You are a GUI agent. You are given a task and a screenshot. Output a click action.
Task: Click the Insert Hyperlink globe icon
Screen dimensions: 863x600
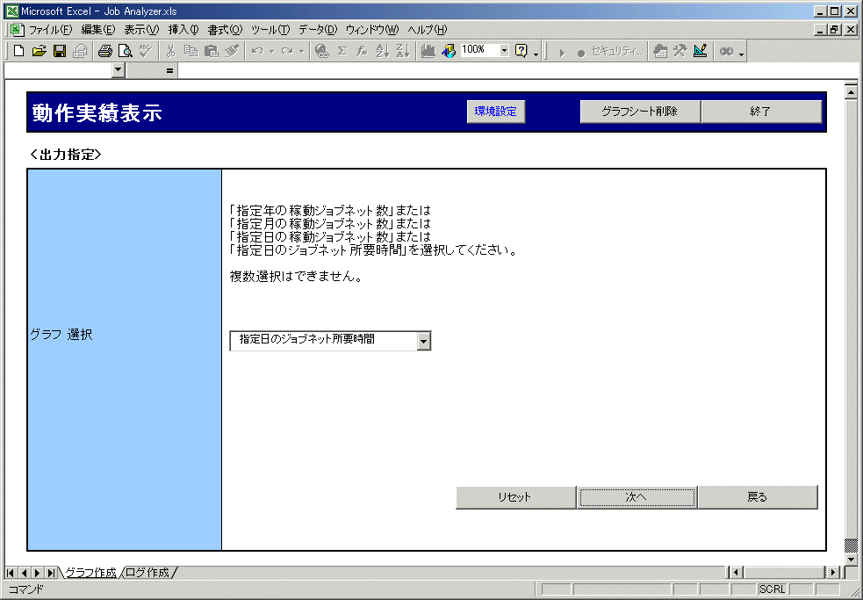(x=322, y=51)
